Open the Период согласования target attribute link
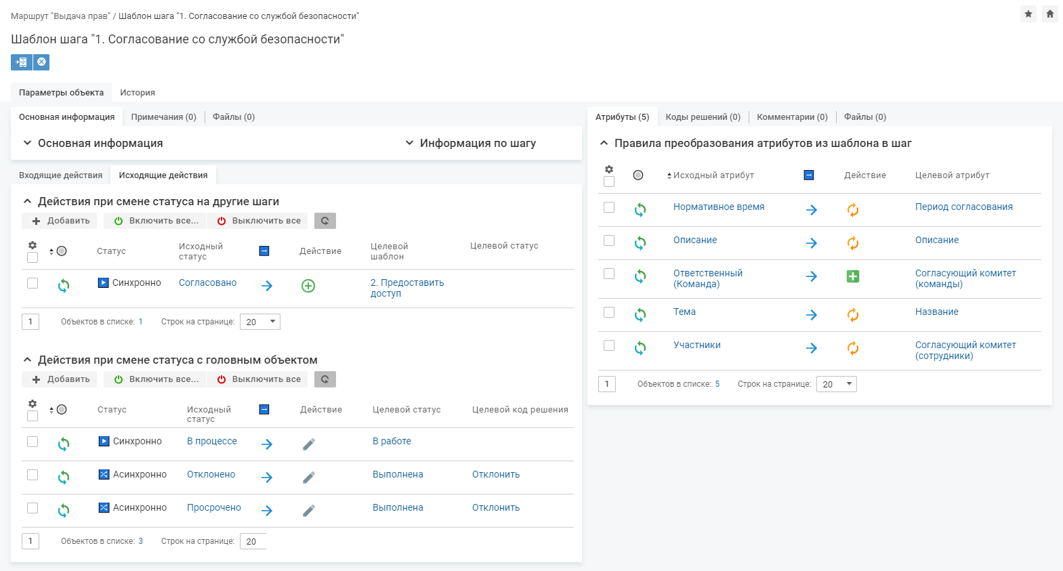The image size is (1063, 571). click(x=964, y=207)
